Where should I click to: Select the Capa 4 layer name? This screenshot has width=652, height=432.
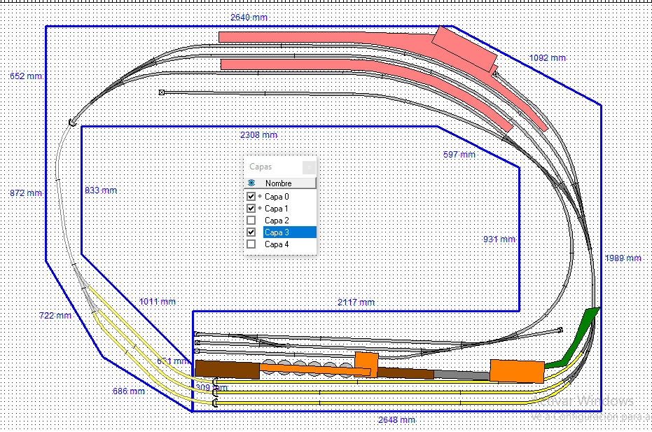point(277,244)
